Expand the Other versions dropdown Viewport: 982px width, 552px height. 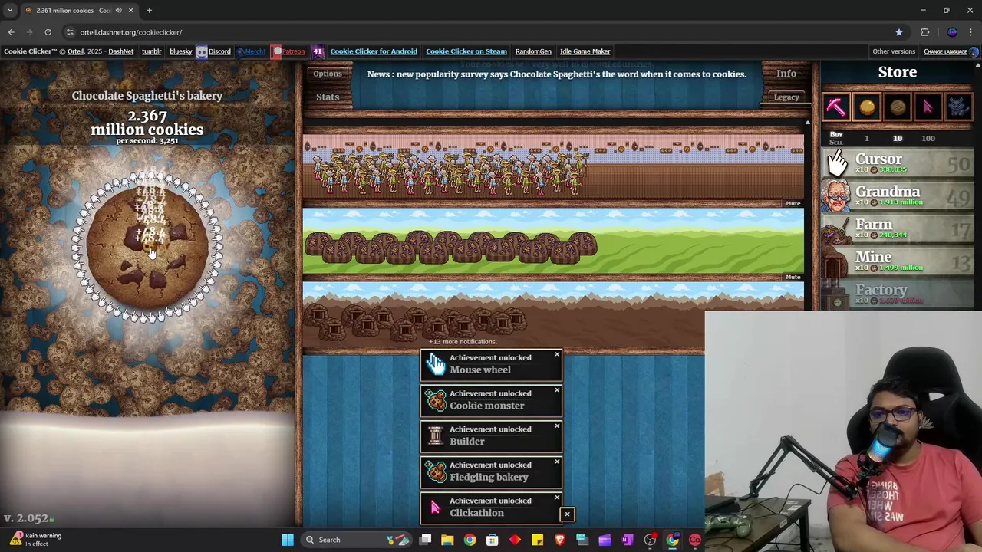click(x=894, y=51)
